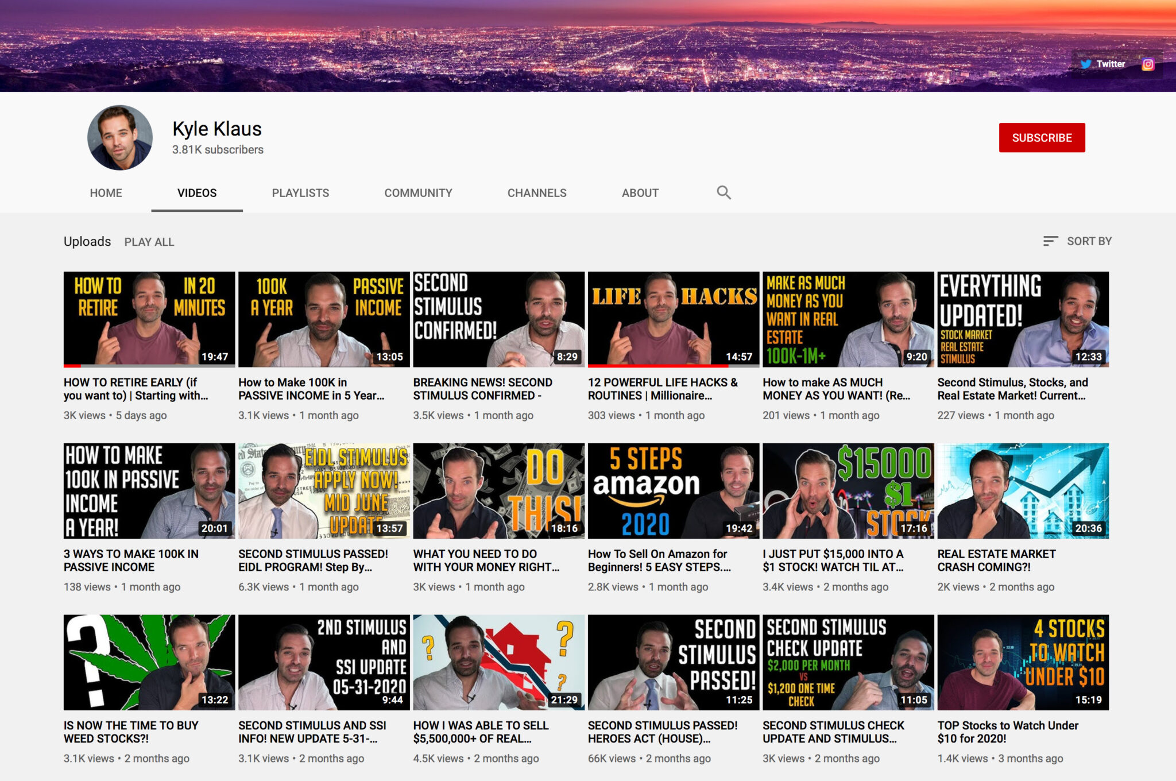1176x781 pixels.
Task: Click the channel name Kyle Klaus
Action: (216, 129)
